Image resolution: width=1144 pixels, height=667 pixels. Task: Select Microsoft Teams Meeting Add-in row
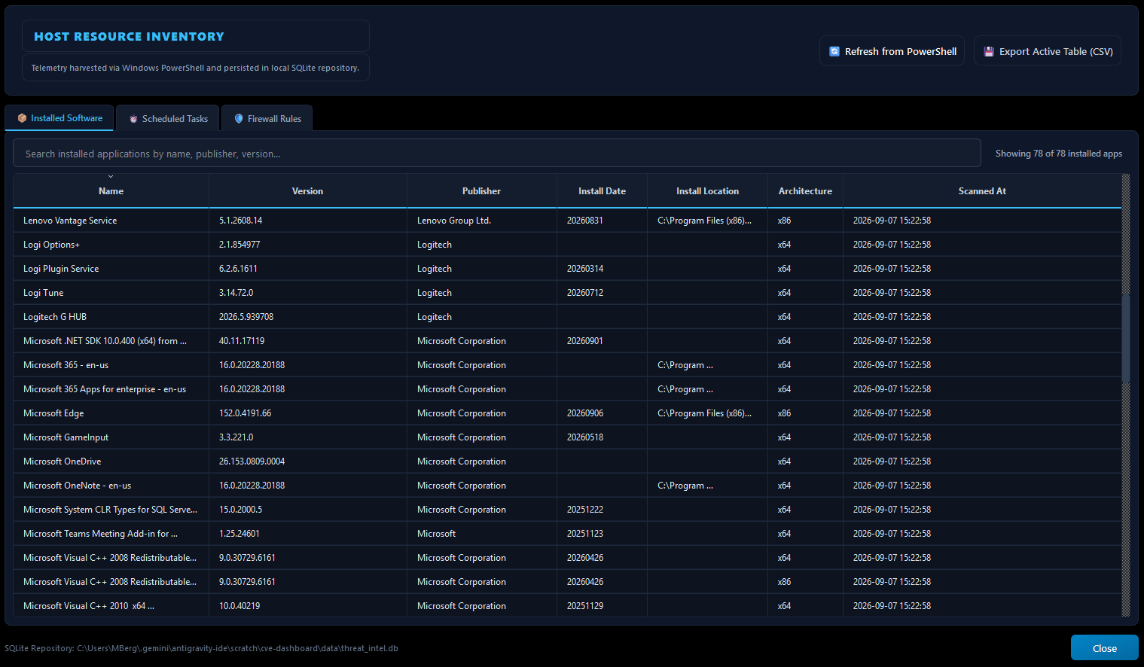(x=567, y=534)
